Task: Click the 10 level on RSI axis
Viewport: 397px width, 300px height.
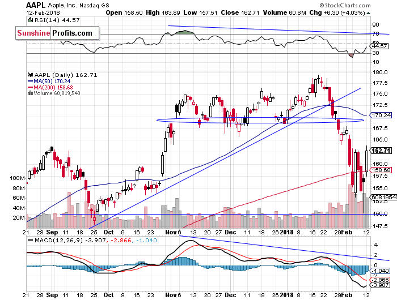Action: click(x=375, y=62)
